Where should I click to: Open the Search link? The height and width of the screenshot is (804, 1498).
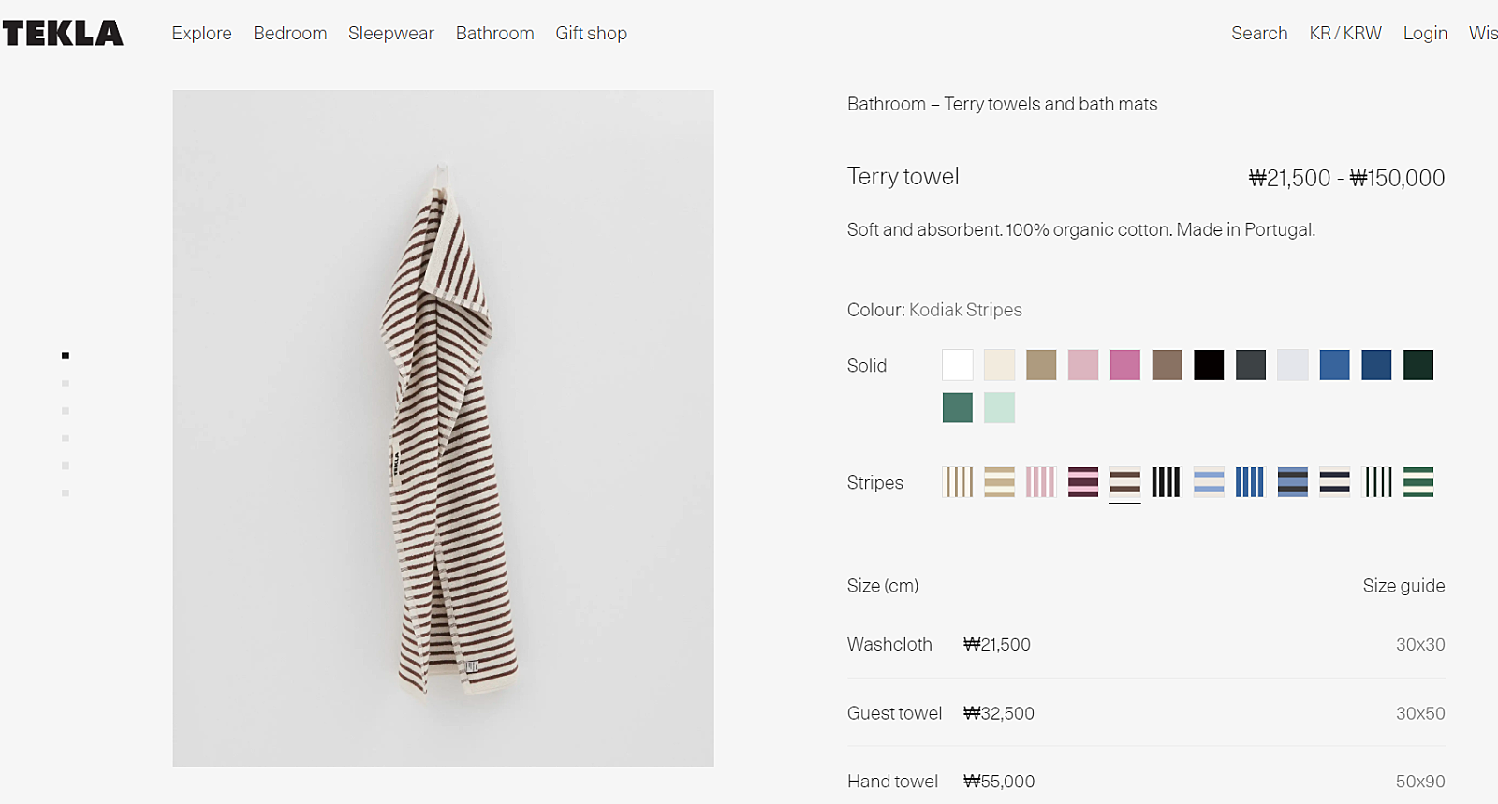pyautogui.click(x=1259, y=34)
